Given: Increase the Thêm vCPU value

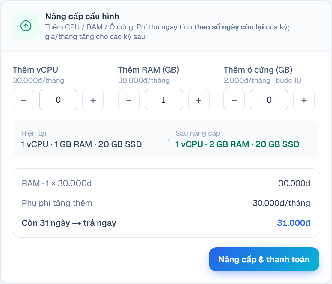Looking at the screenshot, I should 93,100.
